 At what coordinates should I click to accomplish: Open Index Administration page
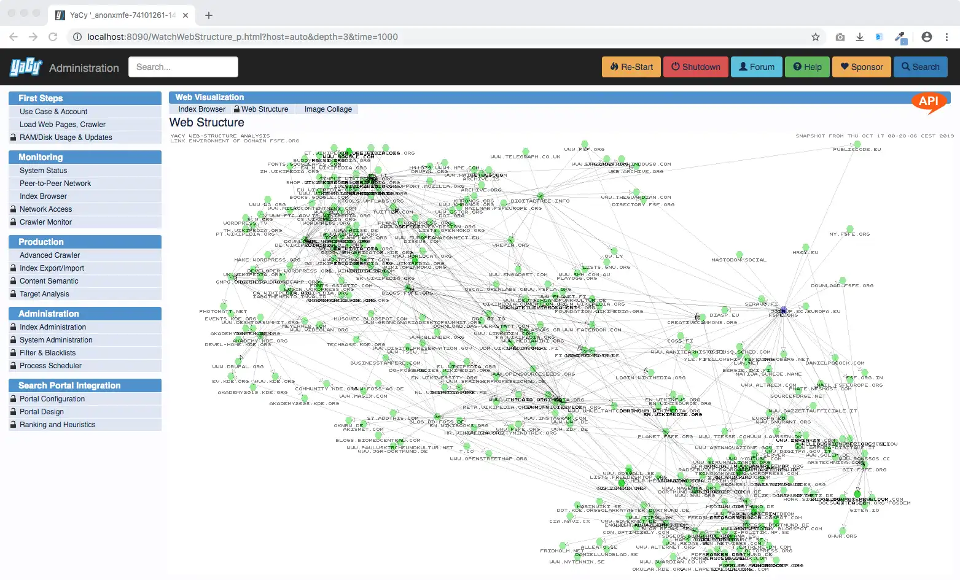85,327
